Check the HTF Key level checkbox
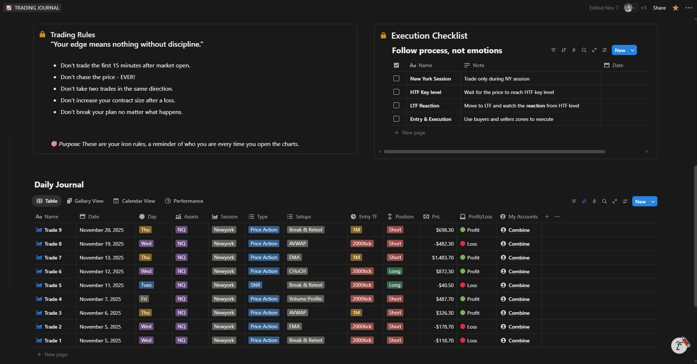The height and width of the screenshot is (364, 697). click(x=396, y=92)
